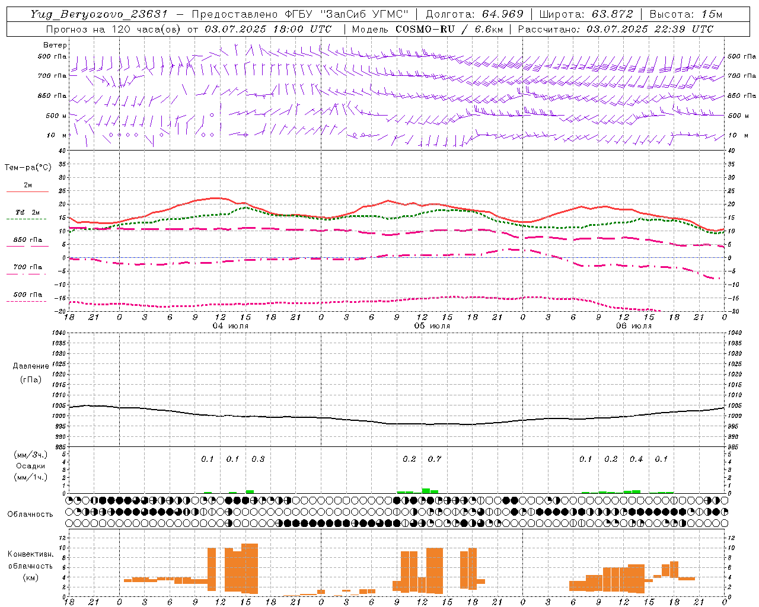
Task: Click the red 2м temperature legend line
Action: [27, 191]
